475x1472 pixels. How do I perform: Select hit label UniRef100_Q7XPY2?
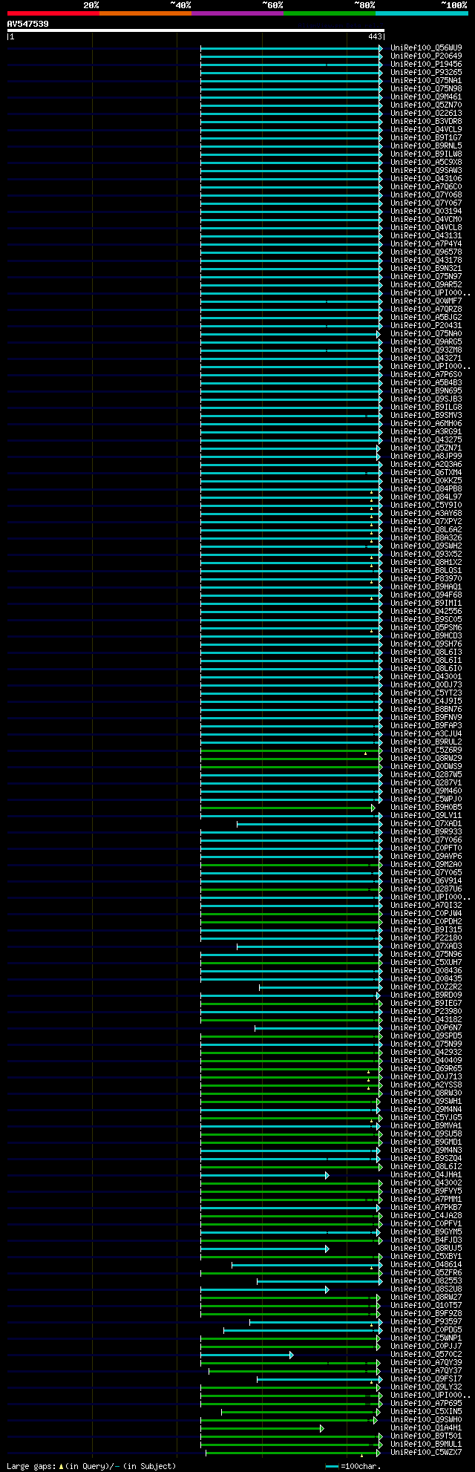pos(426,522)
